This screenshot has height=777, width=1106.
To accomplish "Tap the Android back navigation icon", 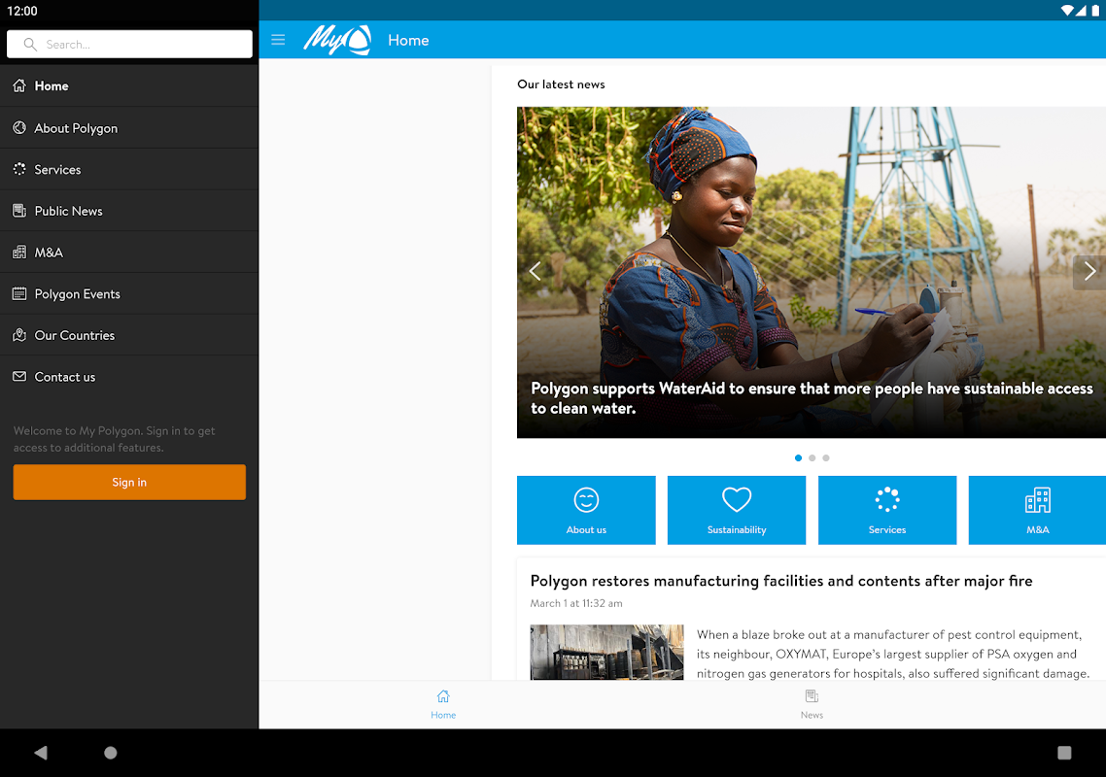I will 41,753.
